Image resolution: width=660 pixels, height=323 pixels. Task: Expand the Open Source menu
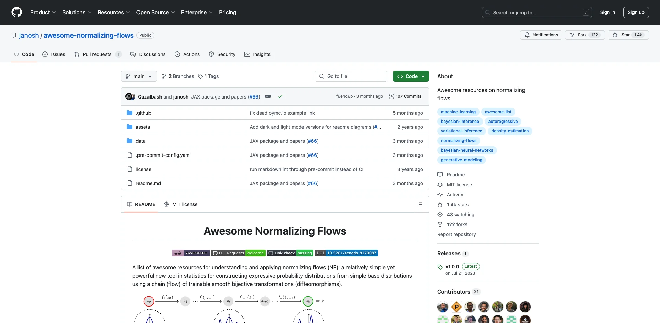[155, 12]
